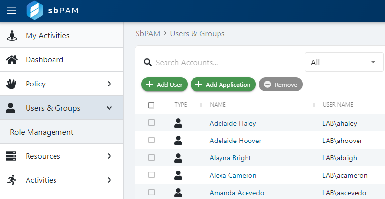Expand the Policy submenu chevron
The width and height of the screenshot is (385, 199).
click(x=110, y=84)
